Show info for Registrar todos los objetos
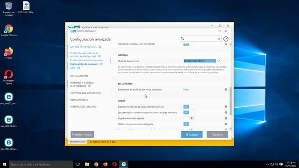Image resolution: width=299 pixels, height=168 pixels. 226,118
